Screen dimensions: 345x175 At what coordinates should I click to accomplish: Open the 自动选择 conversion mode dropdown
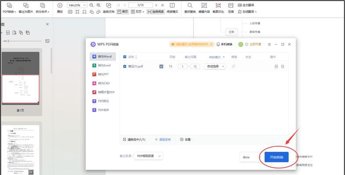tap(215, 66)
